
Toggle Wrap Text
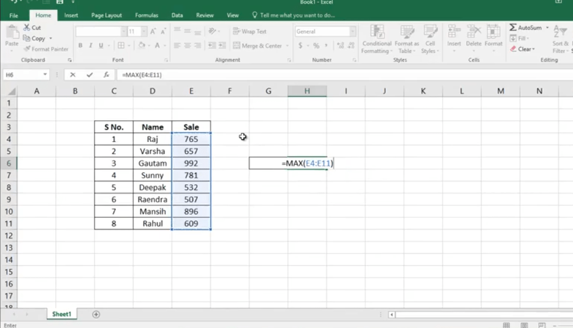(249, 32)
